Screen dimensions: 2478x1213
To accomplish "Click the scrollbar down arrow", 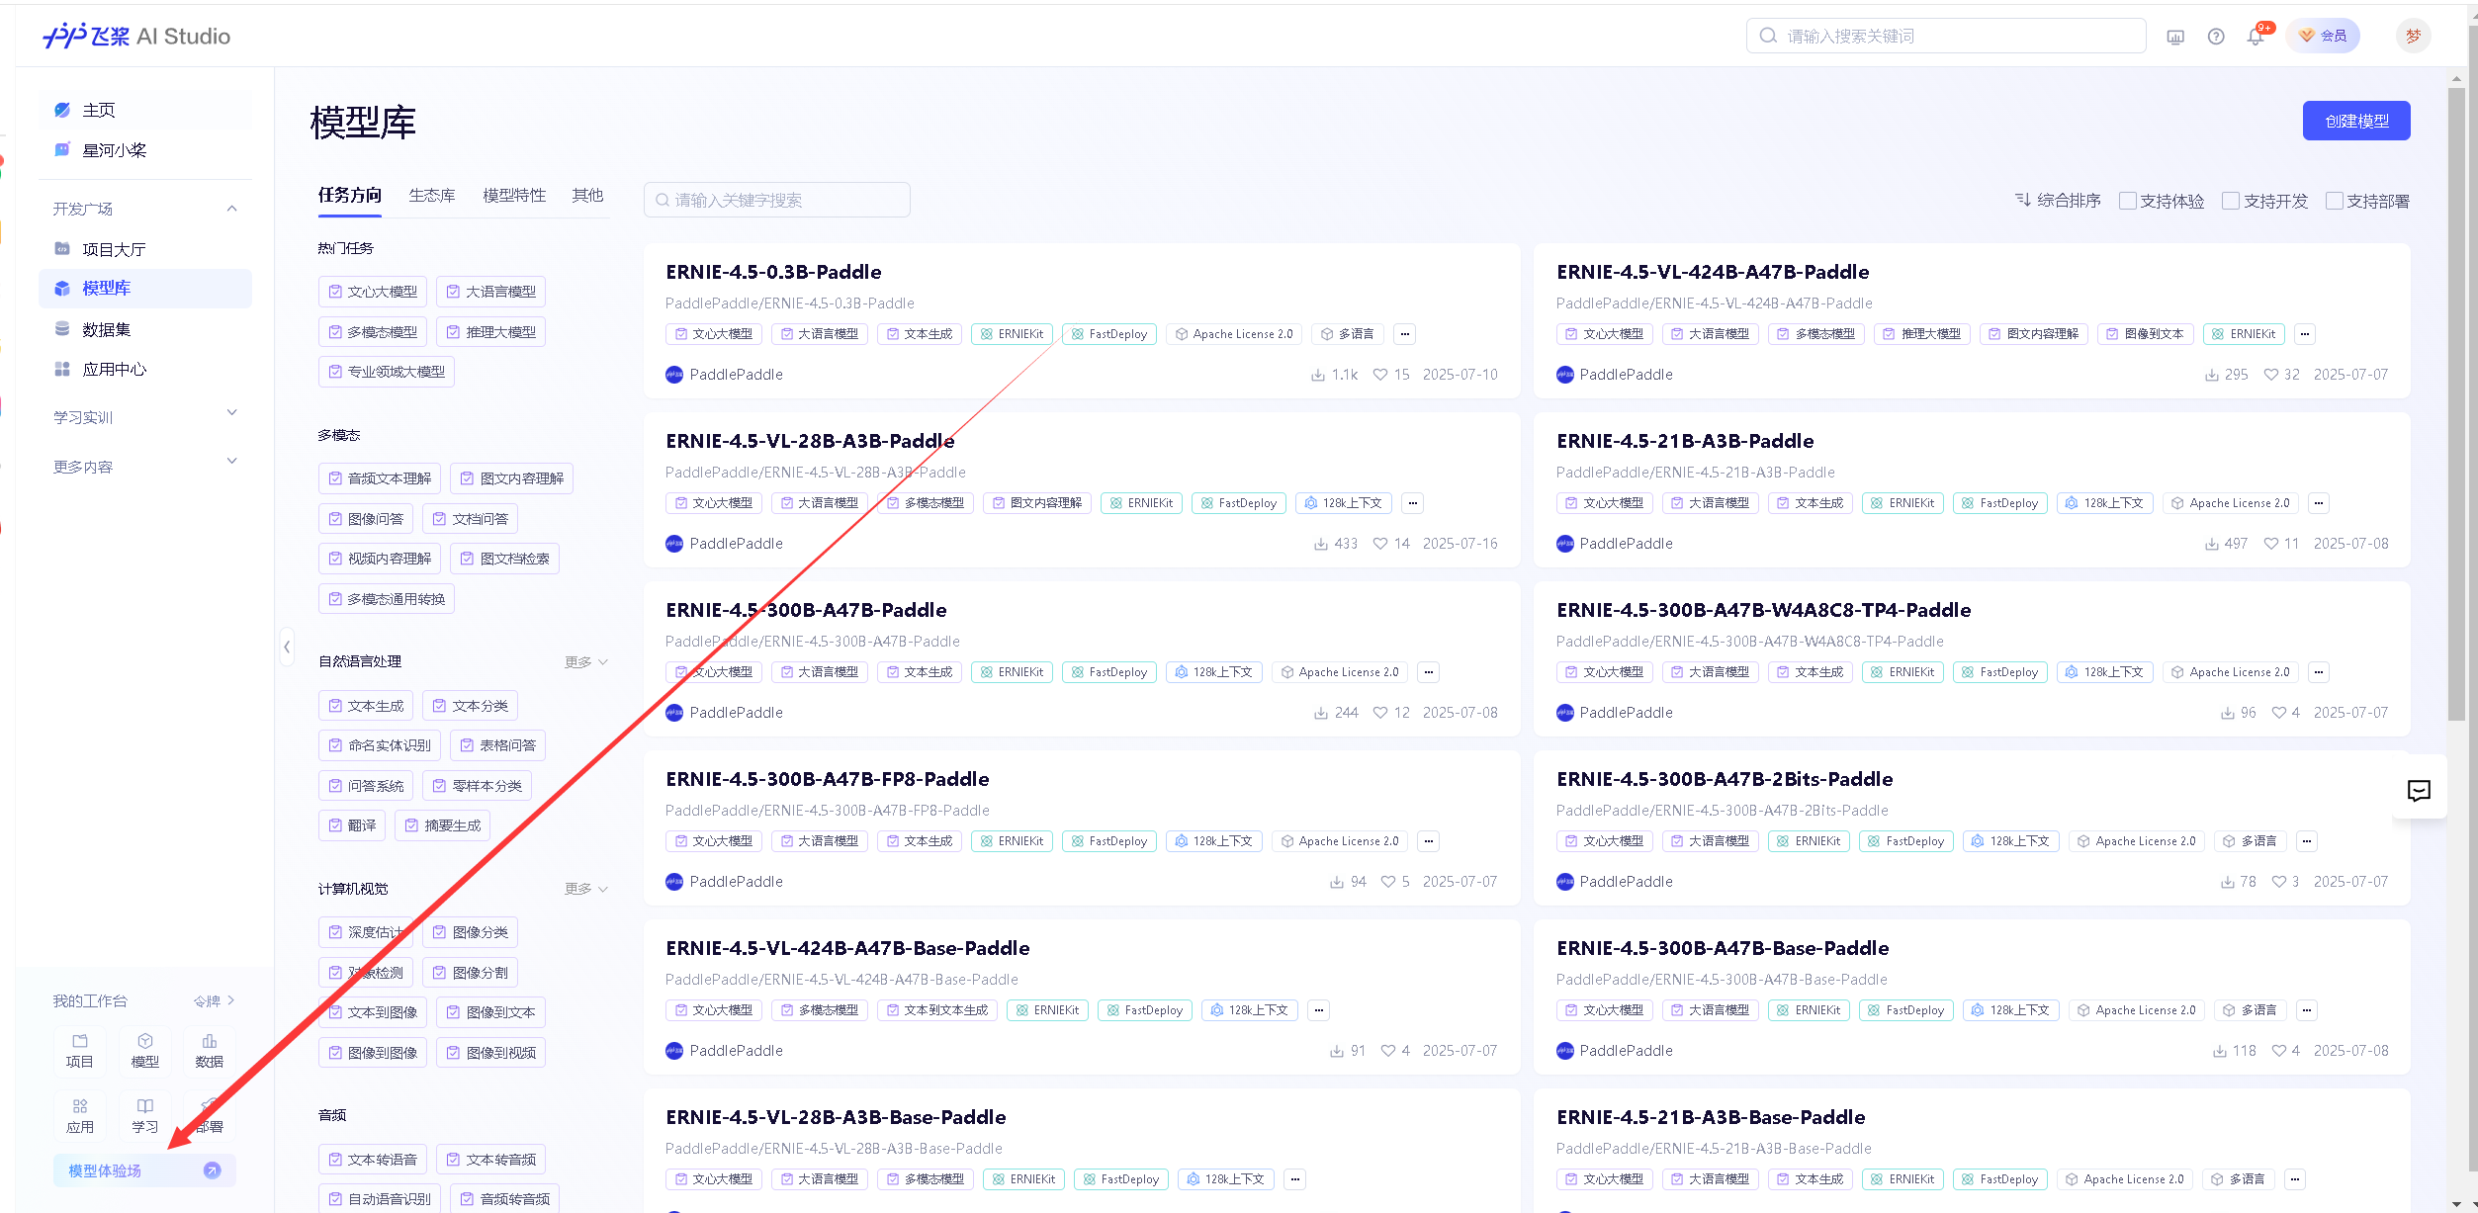I will point(2456,1204).
